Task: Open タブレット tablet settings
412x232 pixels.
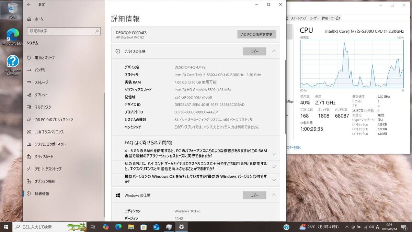Action: (37, 95)
